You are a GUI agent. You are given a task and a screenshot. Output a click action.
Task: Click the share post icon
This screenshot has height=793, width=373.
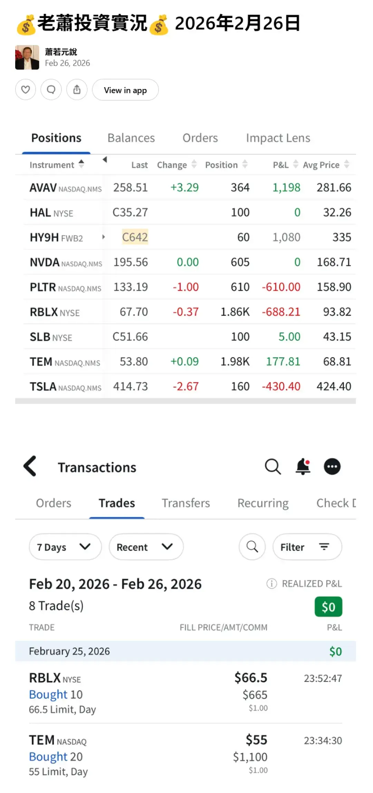pos(77,90)
